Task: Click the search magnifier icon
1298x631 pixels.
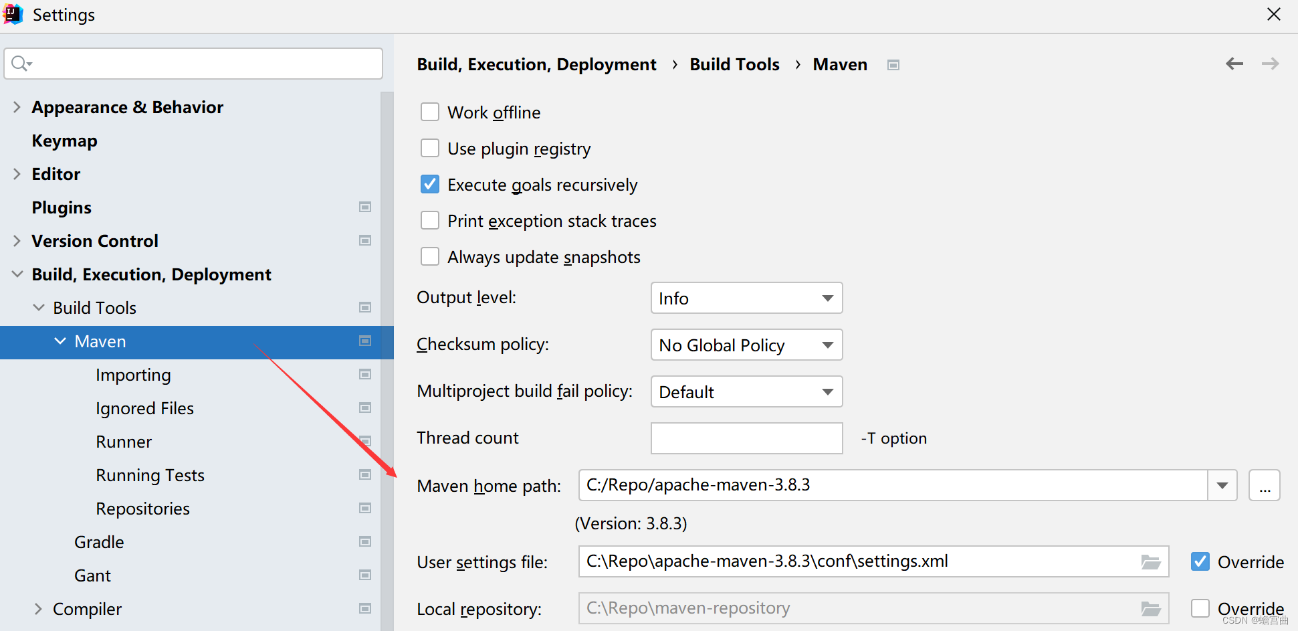Action: click(21, 64)
